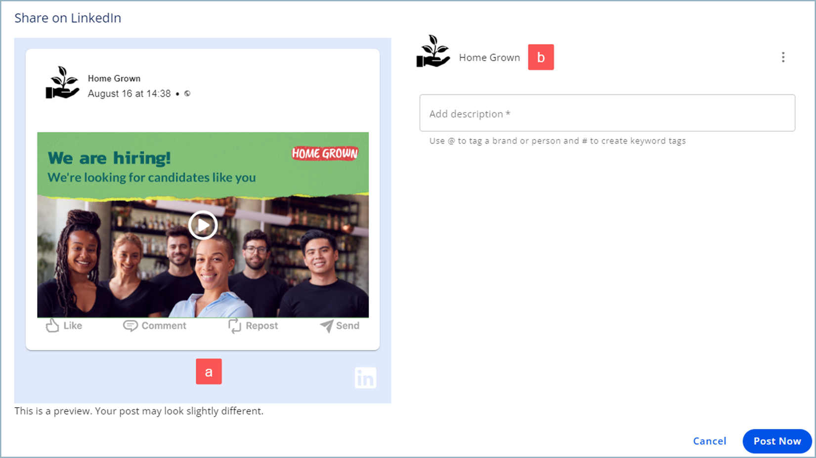816x458 pixels.
Task: Play the hiring video preview
Action: [x=203, y=225]
